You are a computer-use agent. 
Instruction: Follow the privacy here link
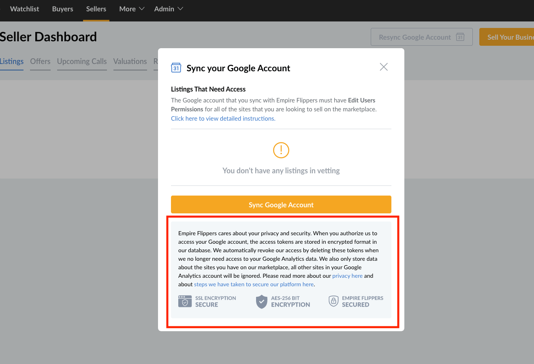click(x=348, y=276)
